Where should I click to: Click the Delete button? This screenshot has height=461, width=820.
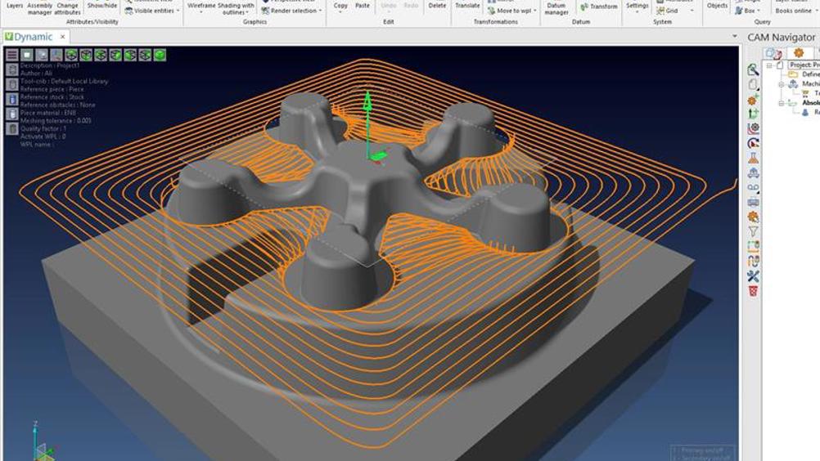[x=438, y=6]
